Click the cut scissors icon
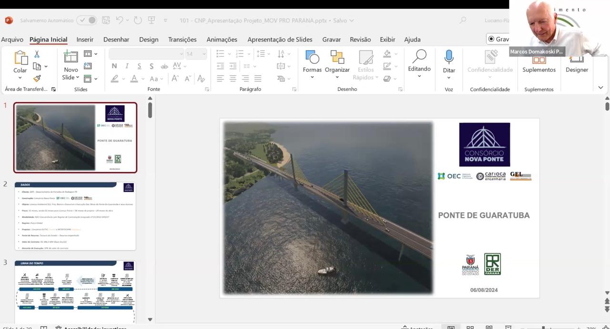610x329 pixels. pos(37,54)
